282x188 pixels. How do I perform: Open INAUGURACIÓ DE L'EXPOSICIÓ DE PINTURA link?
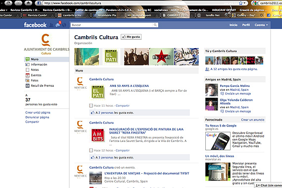pyautogui.click(x=146, y=131)
